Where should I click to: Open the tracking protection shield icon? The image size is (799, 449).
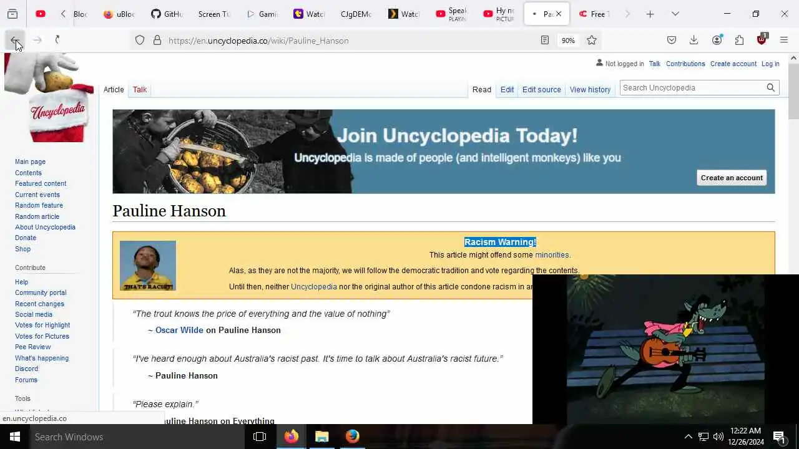[140, 41]
